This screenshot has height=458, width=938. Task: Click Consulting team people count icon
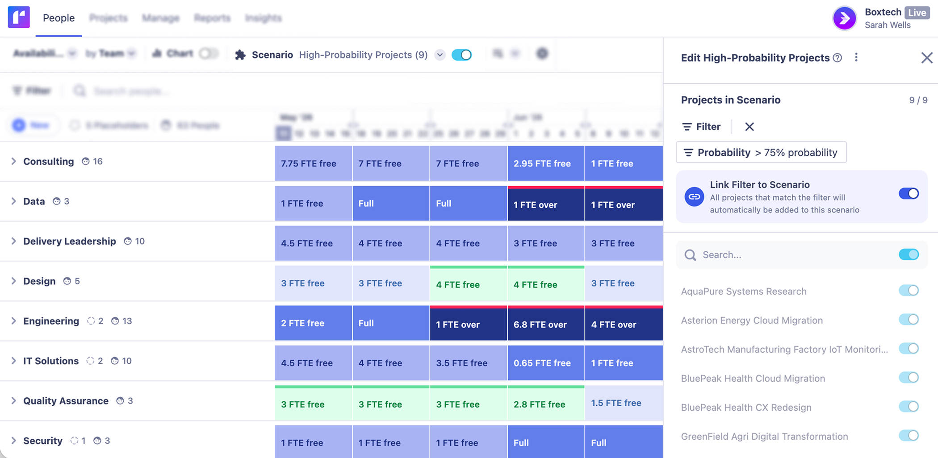click(86, 162)
